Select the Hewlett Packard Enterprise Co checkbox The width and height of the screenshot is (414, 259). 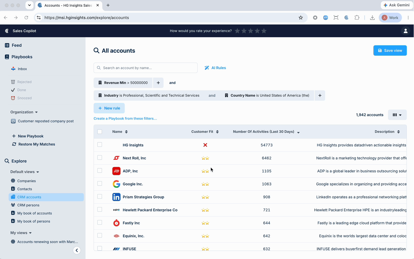(x=100, y=209)
